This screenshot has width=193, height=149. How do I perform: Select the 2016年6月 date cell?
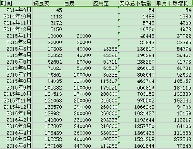click(16, 146)
